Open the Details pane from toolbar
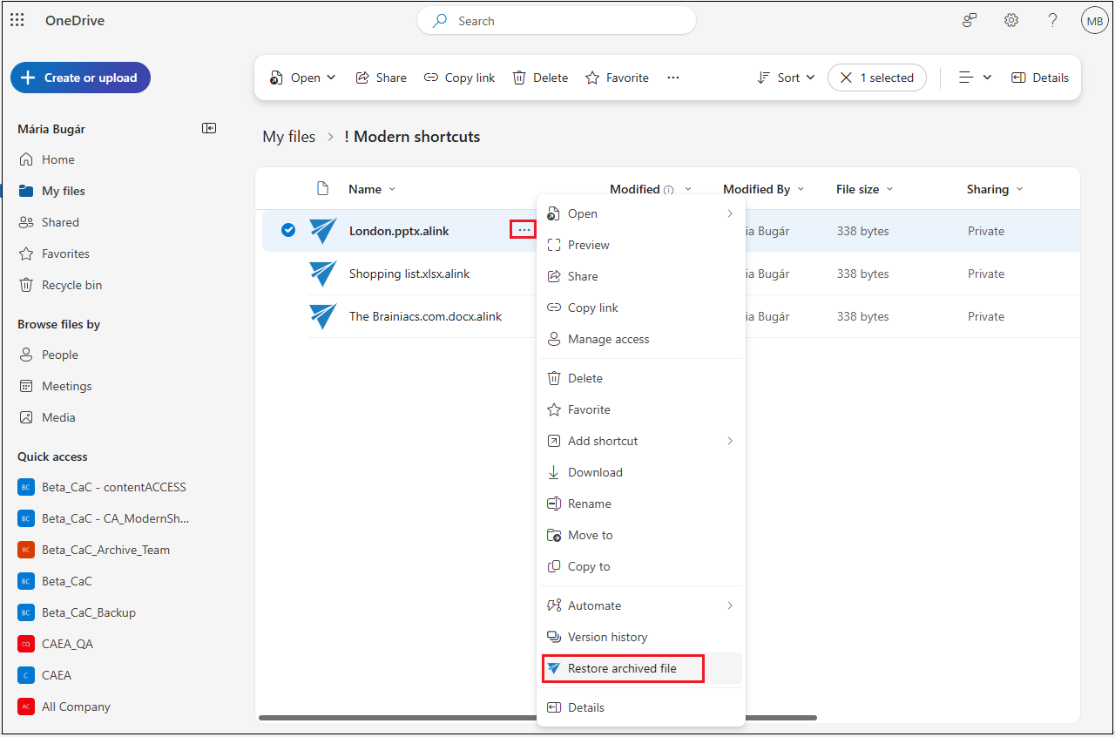 point(1040,78)
